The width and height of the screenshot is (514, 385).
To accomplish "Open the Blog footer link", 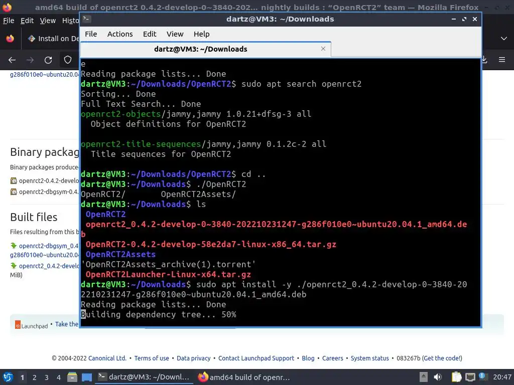I will point(308,358).
